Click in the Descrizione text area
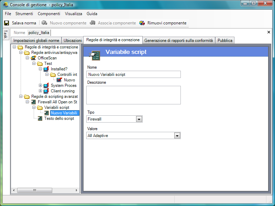Screen dimensions: 275x206 click(133, 95)
